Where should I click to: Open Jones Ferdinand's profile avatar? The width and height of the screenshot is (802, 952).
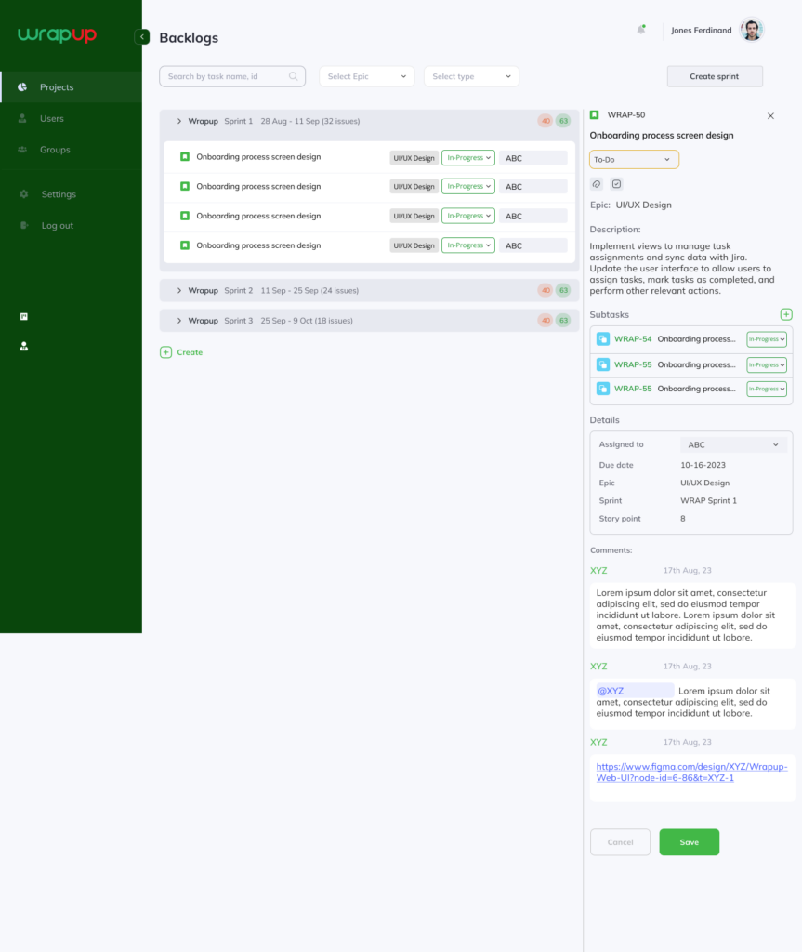751,30
